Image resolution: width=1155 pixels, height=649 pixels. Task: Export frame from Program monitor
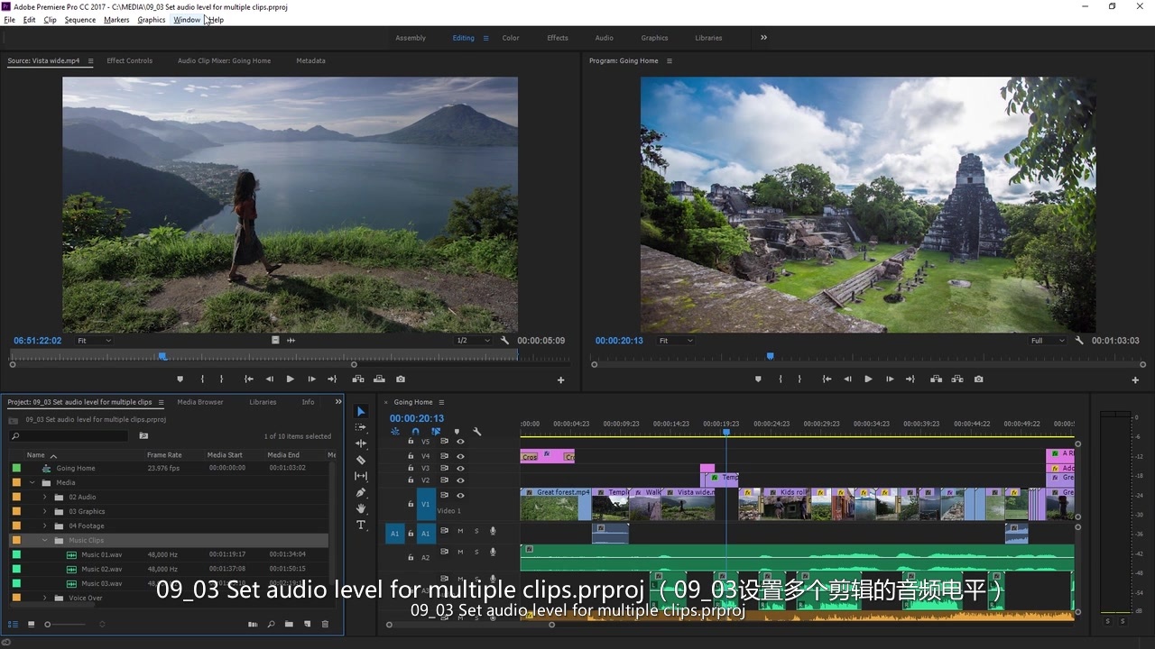[978, 379]
